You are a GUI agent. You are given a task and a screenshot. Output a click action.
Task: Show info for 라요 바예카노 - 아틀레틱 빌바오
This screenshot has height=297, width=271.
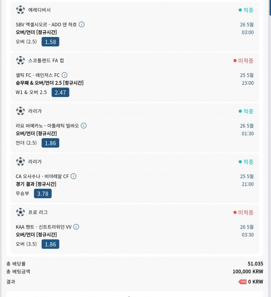pos(84,126)
